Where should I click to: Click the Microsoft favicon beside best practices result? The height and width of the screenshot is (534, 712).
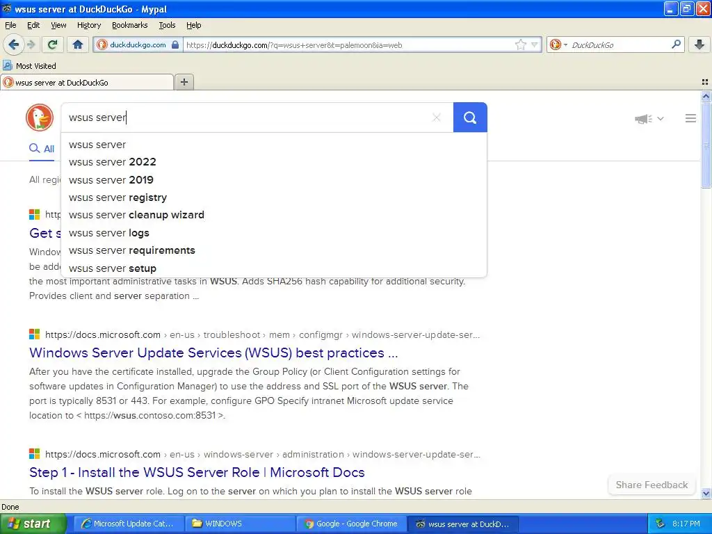pyautogui.click(x=35, y=334)
